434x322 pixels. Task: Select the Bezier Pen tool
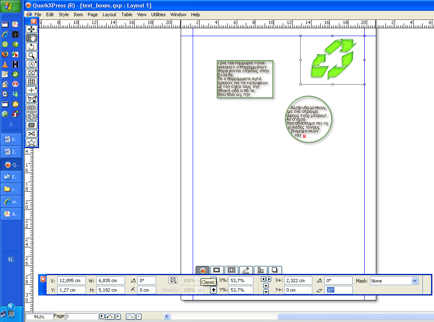(31, 99)
